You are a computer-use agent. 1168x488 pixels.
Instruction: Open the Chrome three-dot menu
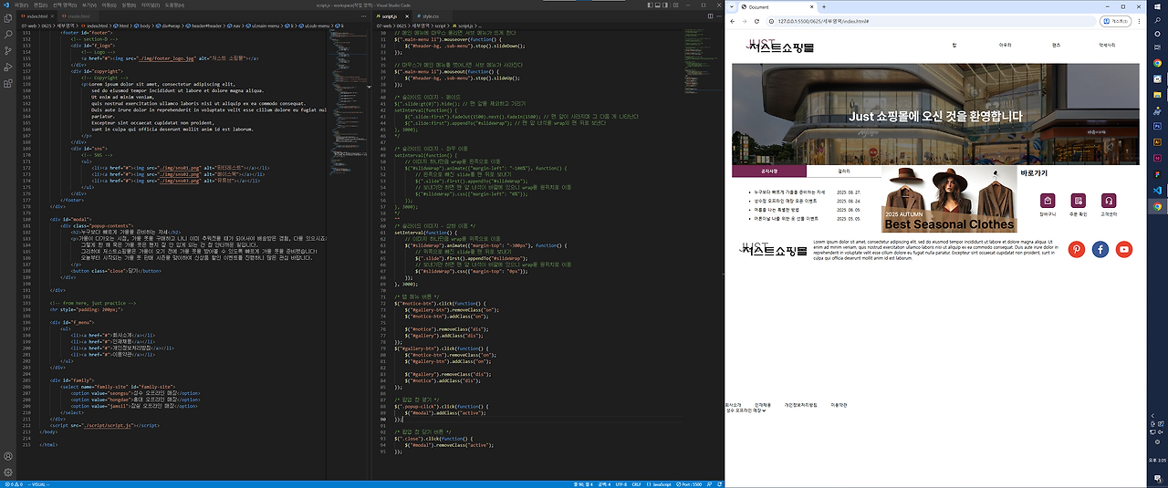[x=1139, y=21]
